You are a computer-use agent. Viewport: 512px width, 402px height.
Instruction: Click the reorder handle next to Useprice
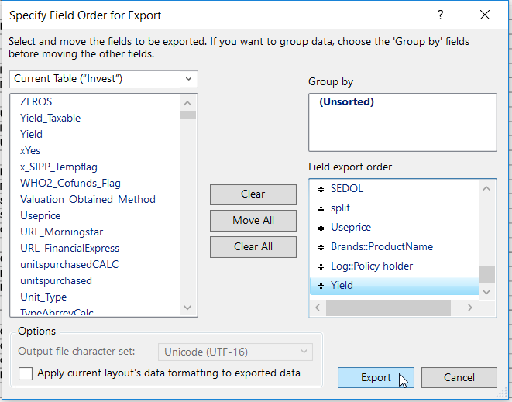click(321, 228)
